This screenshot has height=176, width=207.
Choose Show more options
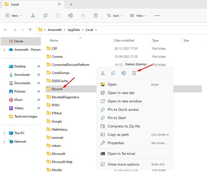coord(123,164)
